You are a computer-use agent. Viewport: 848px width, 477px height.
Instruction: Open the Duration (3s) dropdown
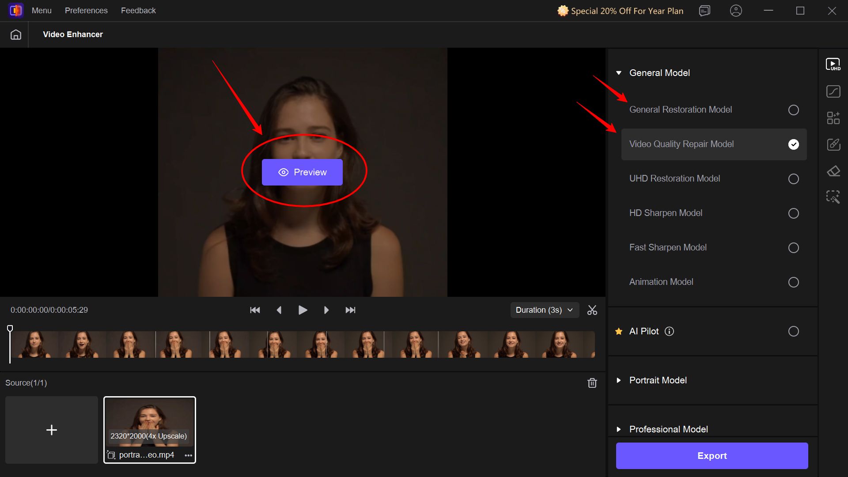point(544,310)
